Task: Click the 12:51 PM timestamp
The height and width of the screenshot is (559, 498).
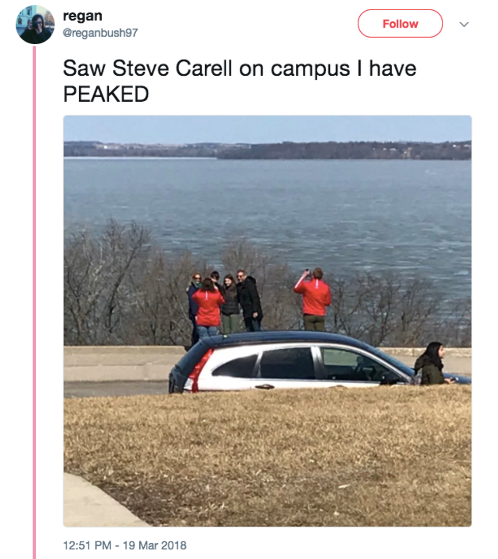Action: point(87,545)
